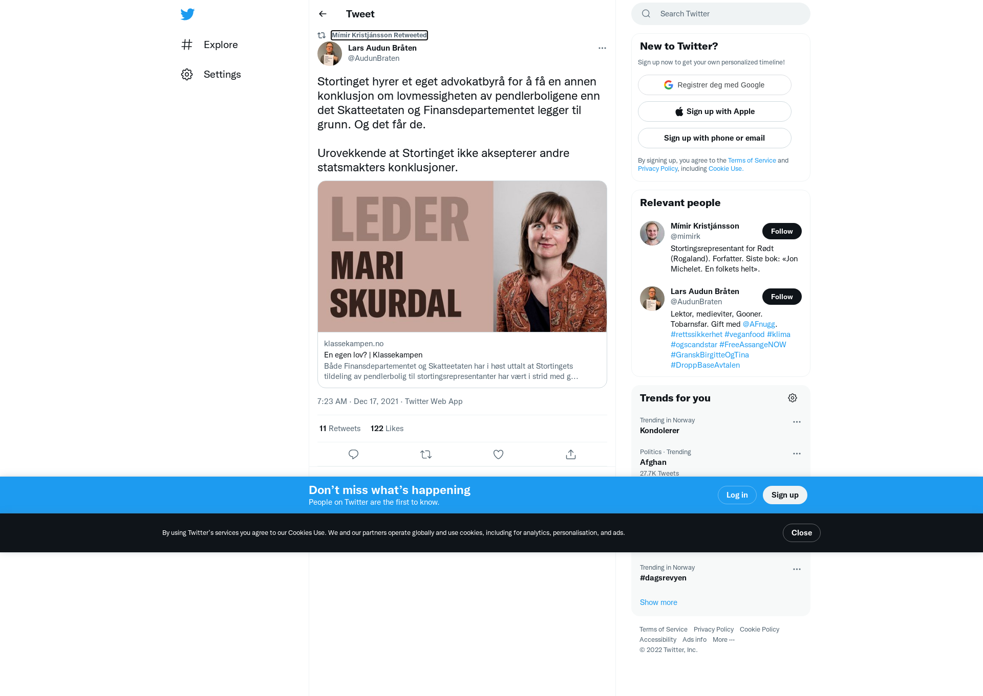983x696 pixels.
Task: Go back using the arrow icon
Action: click(x=323, y=14)
